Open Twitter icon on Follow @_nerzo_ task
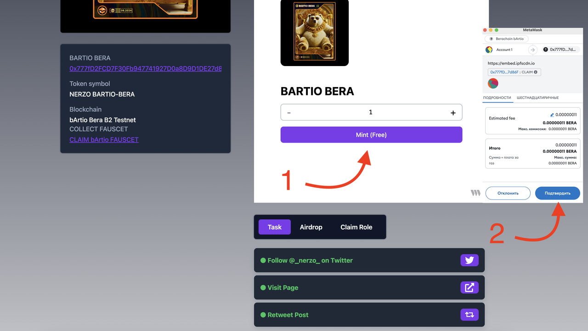588x331 pixels. pos(469,260)
